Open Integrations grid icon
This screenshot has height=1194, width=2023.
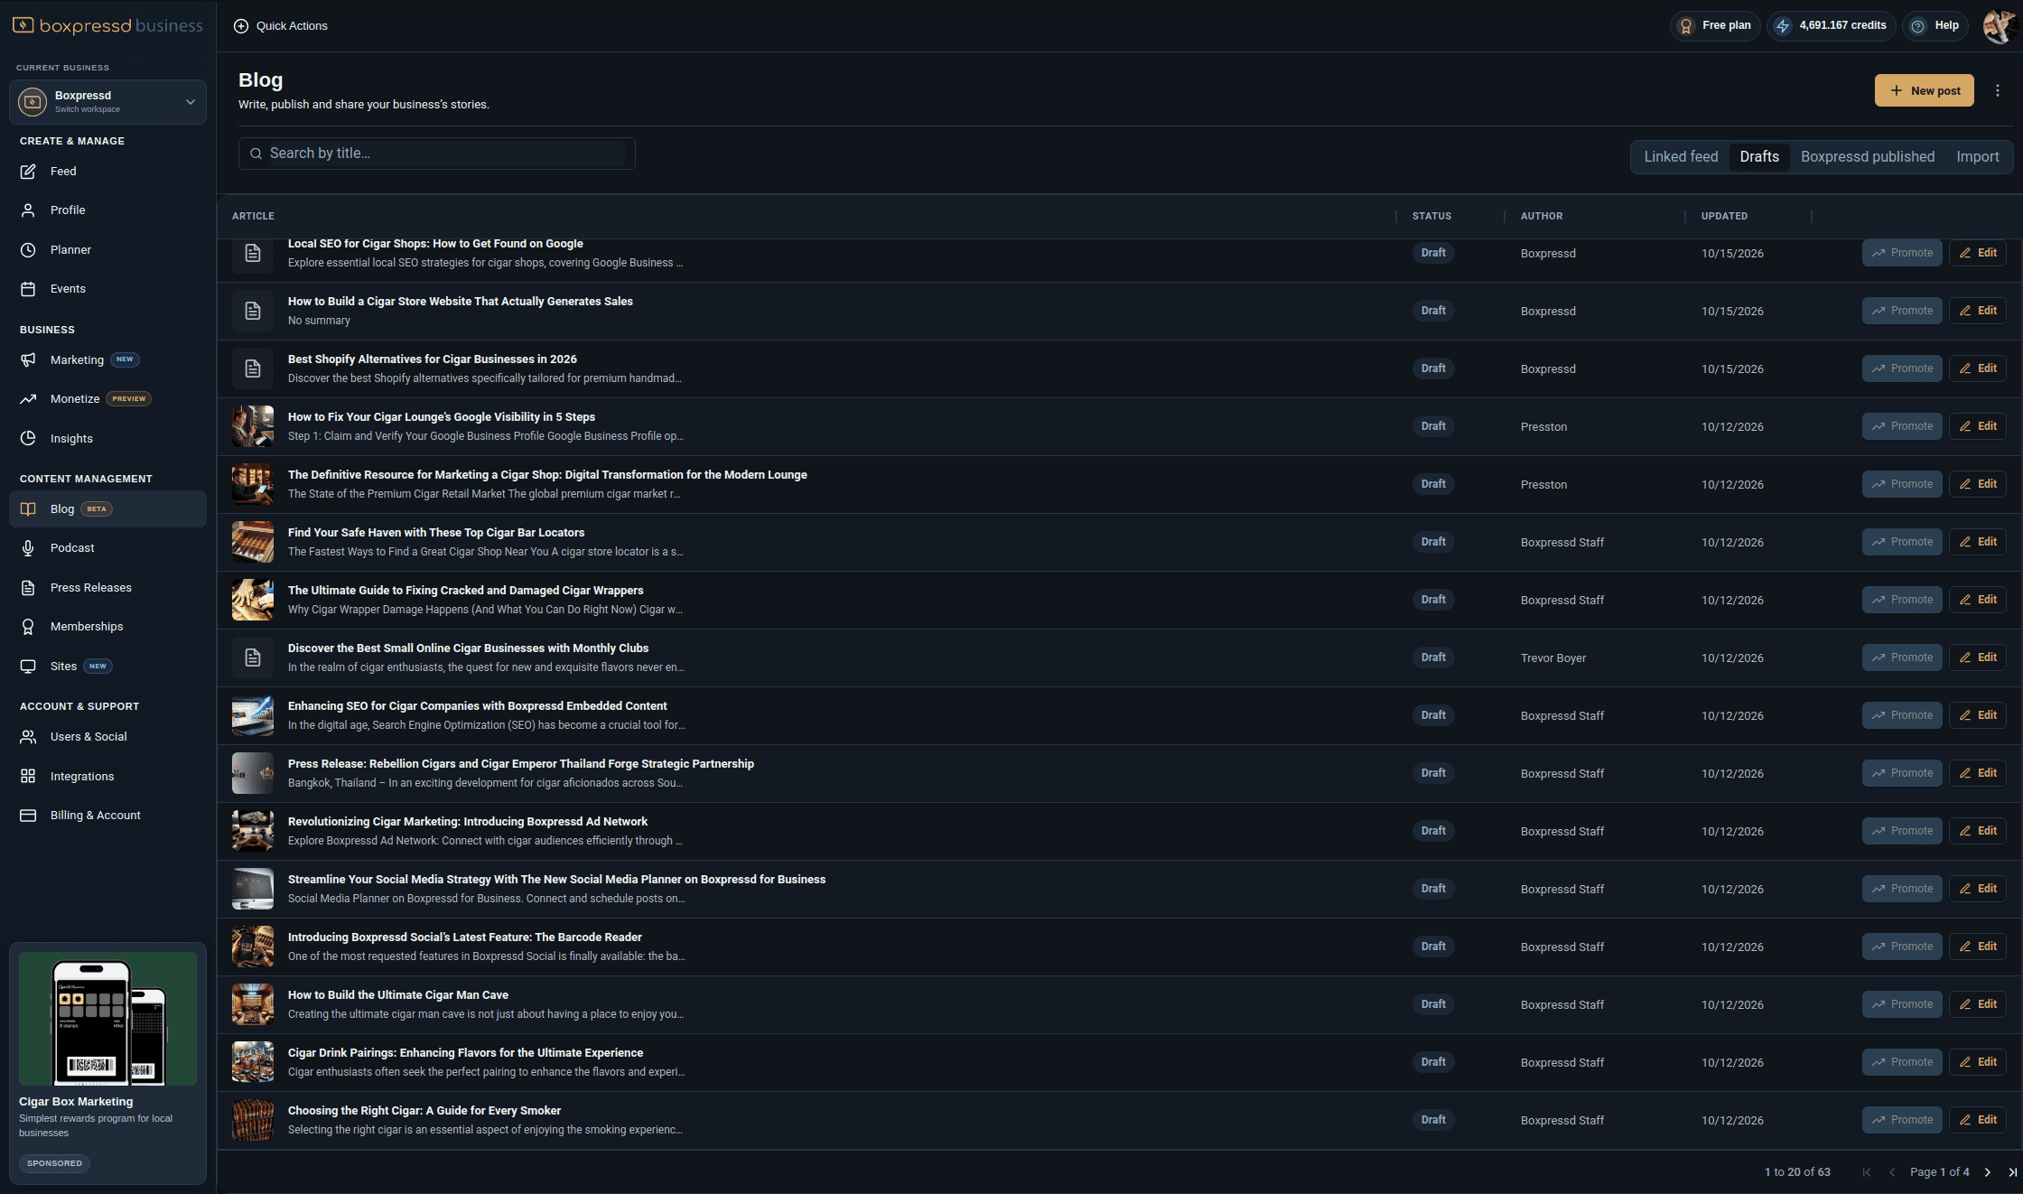tap(28, 777)
